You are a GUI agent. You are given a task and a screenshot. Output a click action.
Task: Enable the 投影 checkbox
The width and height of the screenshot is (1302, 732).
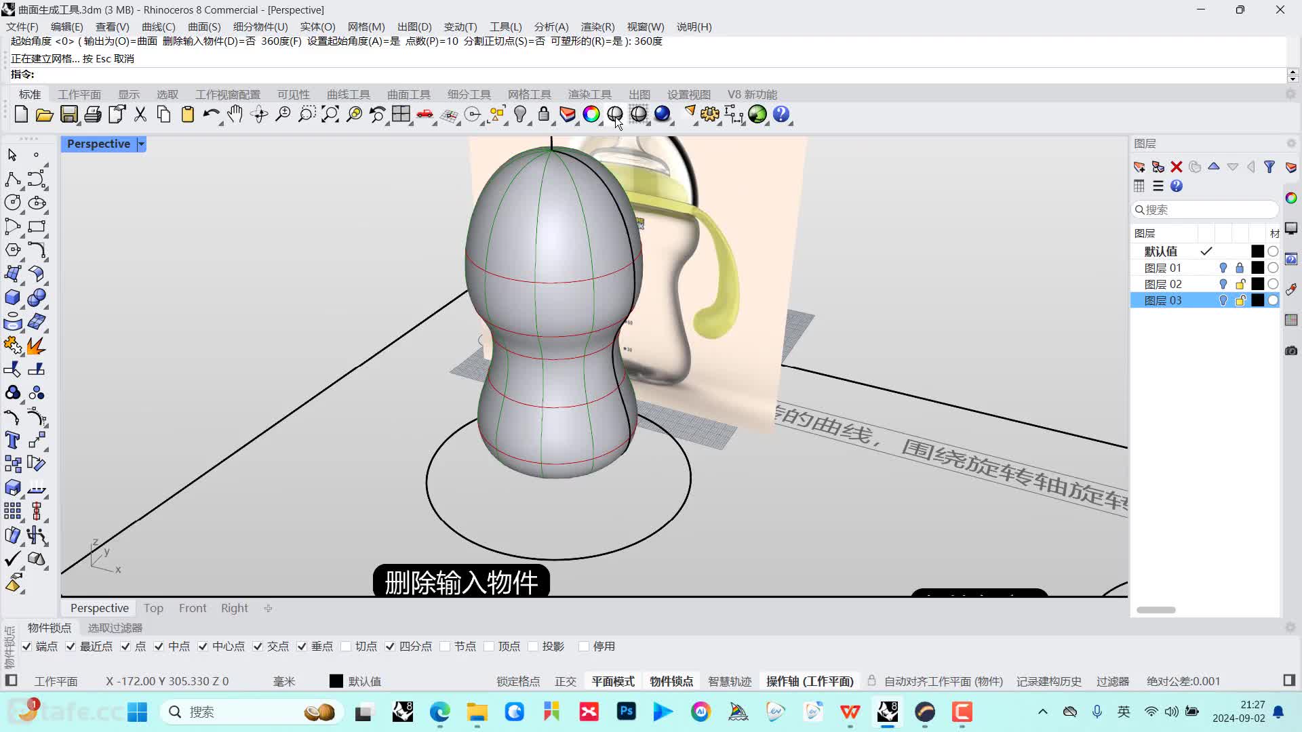533,647
